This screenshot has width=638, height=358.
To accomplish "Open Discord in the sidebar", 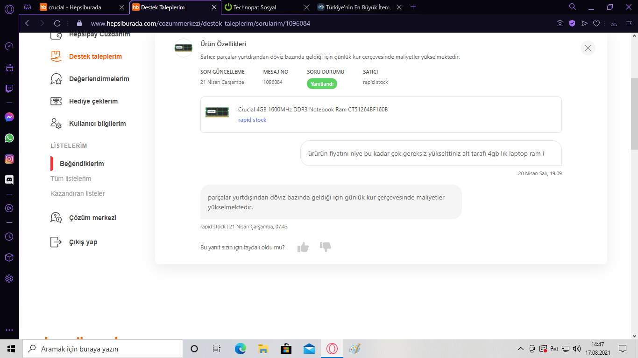I will tap(9, 179).
